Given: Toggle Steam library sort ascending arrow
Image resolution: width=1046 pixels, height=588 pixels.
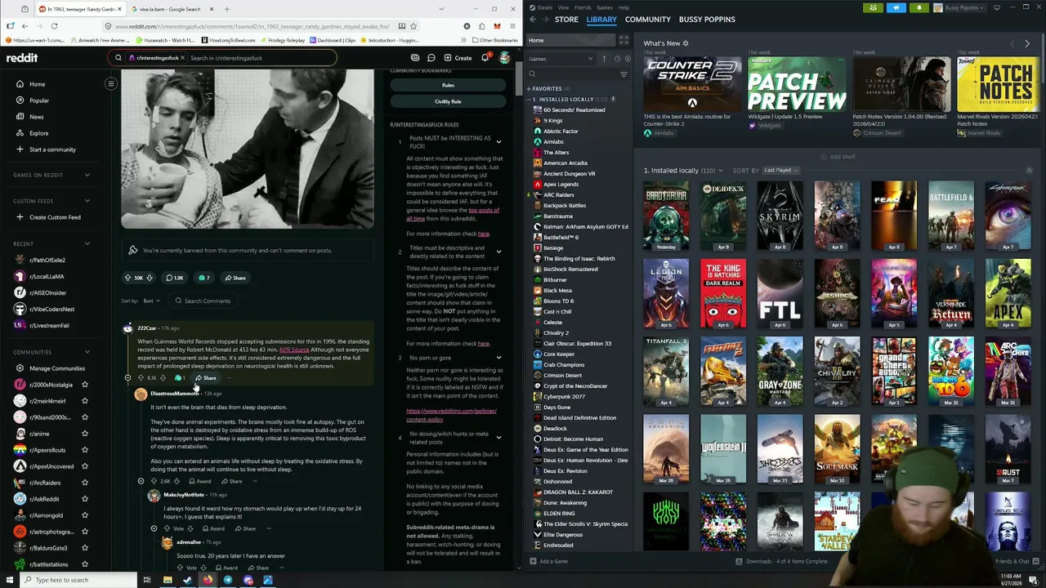Looking at the screenshot, I should [x=605, y=59].
